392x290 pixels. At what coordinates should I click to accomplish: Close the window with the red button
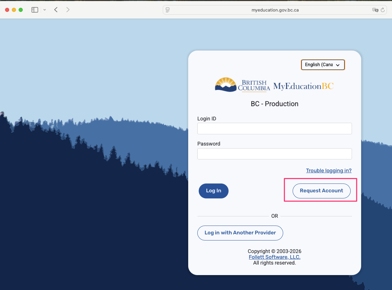[x=7, y=10]
